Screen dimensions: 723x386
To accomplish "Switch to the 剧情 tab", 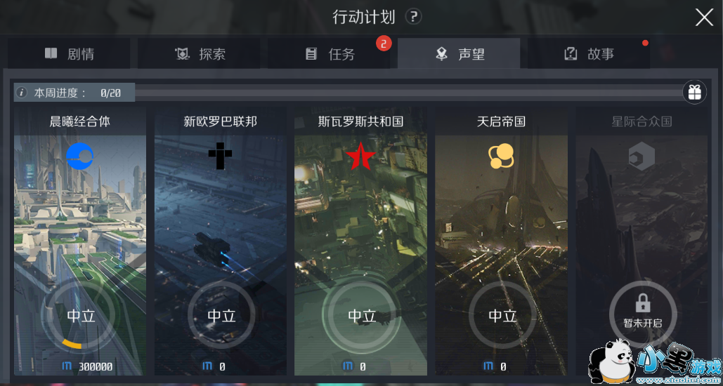I will pos(69,54).
